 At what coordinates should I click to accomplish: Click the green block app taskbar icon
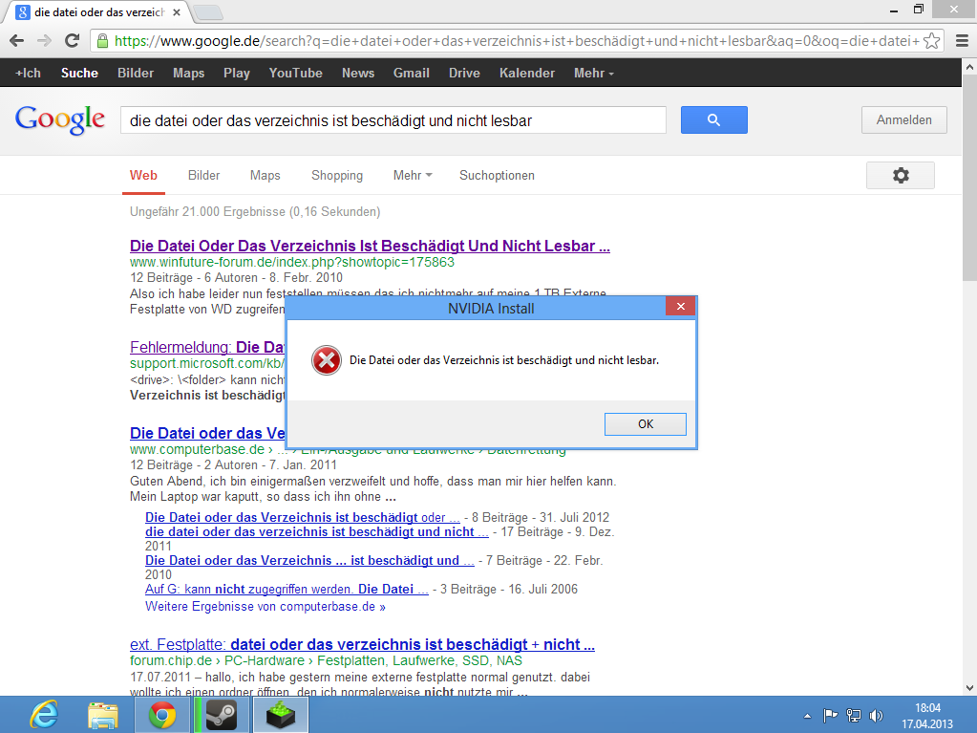pyautogui.click(x=281, y=715)
